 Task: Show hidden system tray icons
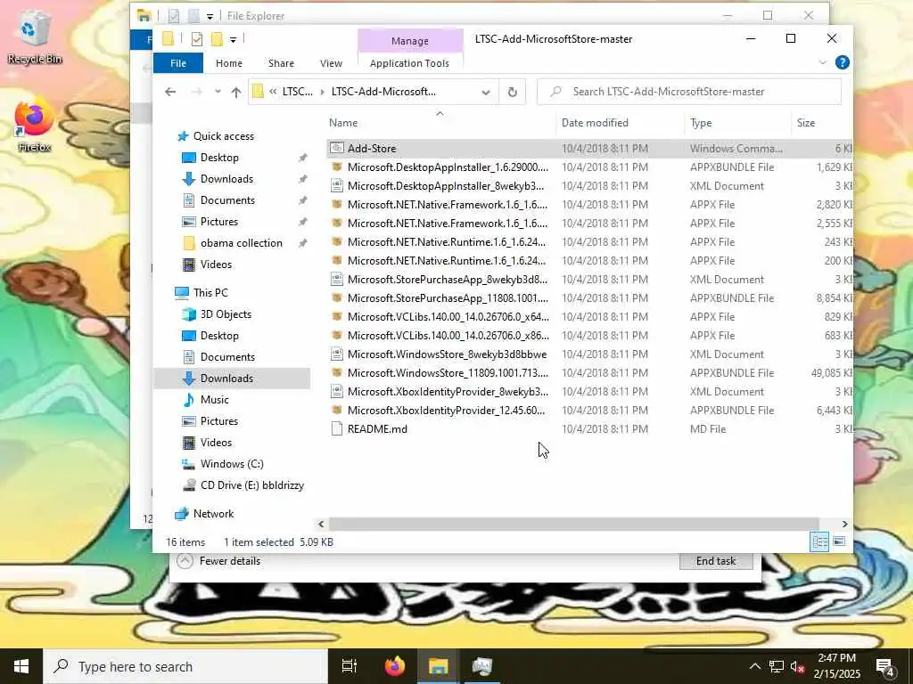(x=754, y=666)
